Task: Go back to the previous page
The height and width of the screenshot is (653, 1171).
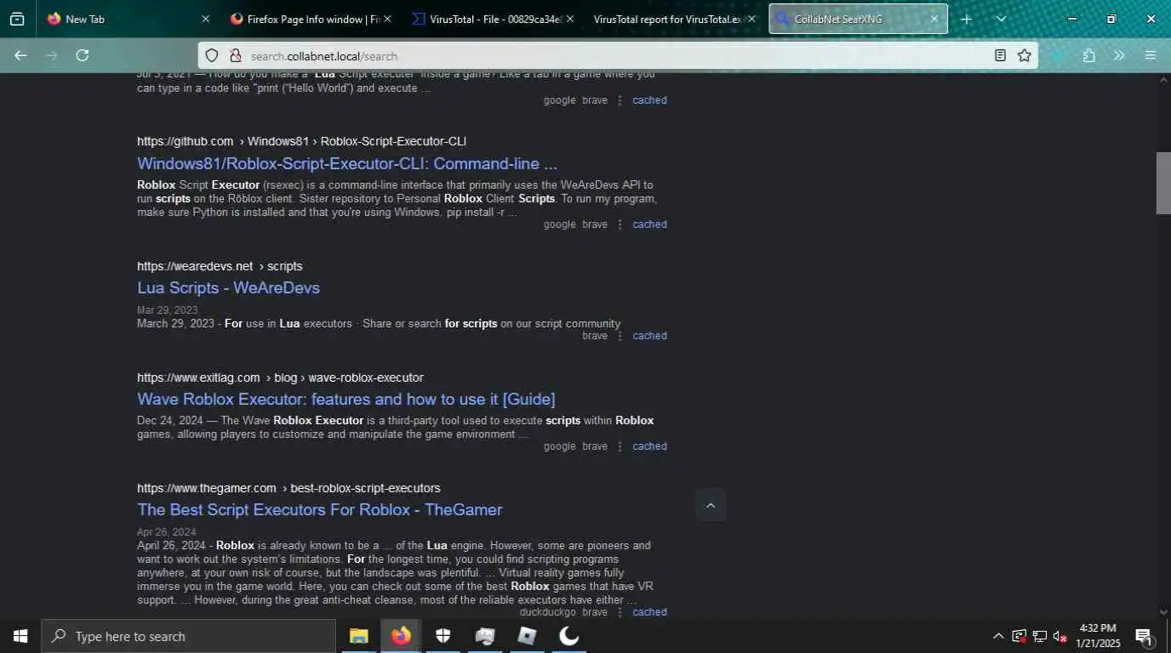Action: (x=20, y=55)
